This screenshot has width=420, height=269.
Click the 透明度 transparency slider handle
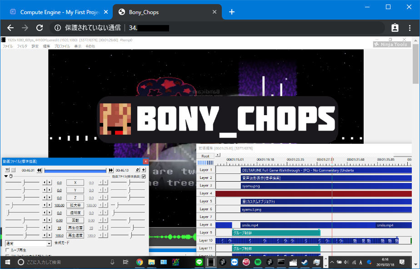click(x=7, y=212)
